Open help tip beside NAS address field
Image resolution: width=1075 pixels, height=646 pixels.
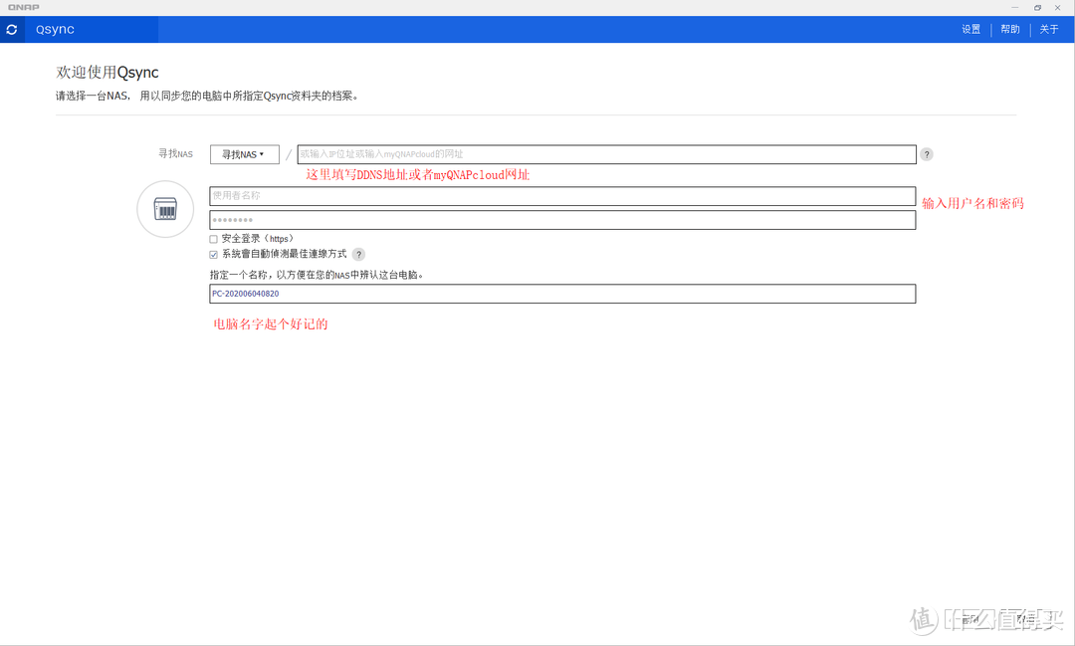[927, 154]
